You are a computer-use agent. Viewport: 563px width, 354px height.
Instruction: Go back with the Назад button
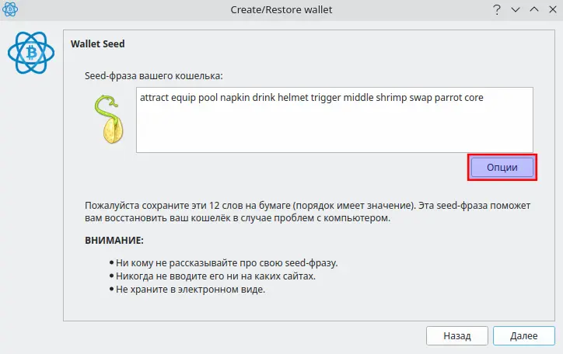[x=457, y=335]
